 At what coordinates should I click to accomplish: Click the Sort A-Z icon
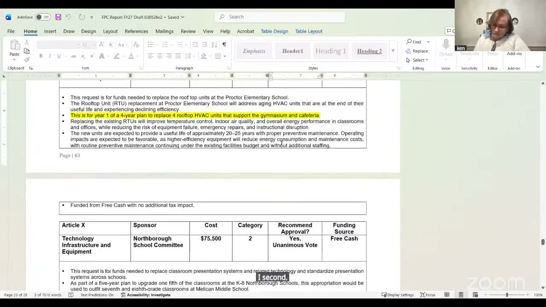215,44
